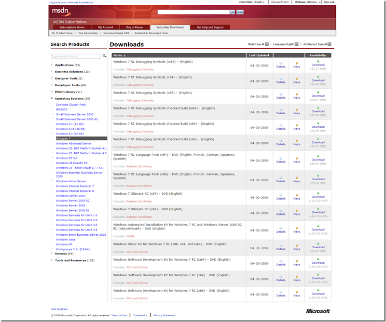Open Keys for Windows 7 Ultimate RC (x64)
The image size is (386, 322).
[x=297, y=197]
